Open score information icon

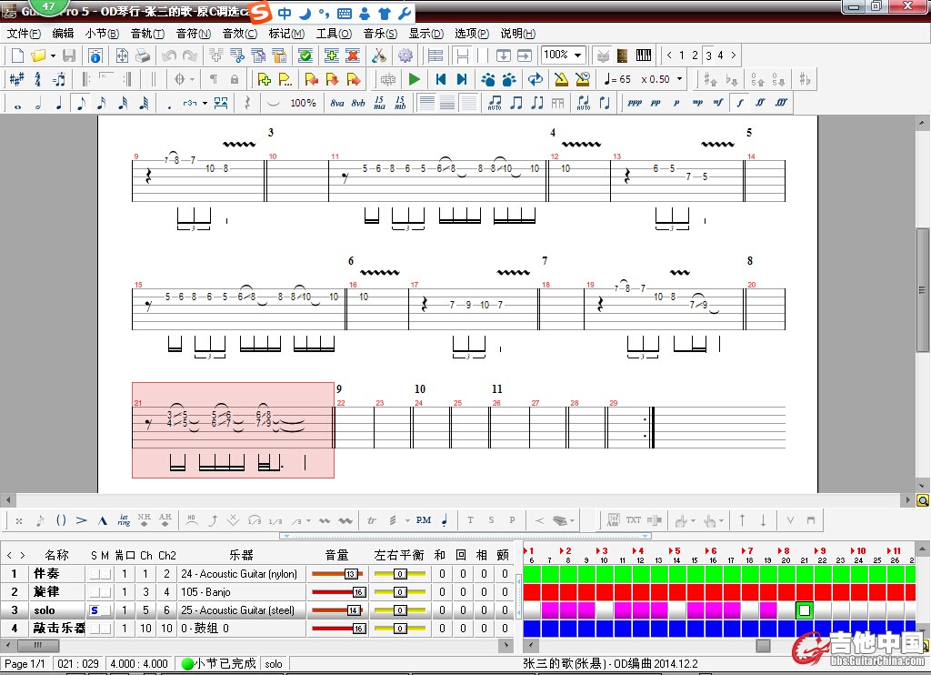pyautogui.click(x=95, y=55)
